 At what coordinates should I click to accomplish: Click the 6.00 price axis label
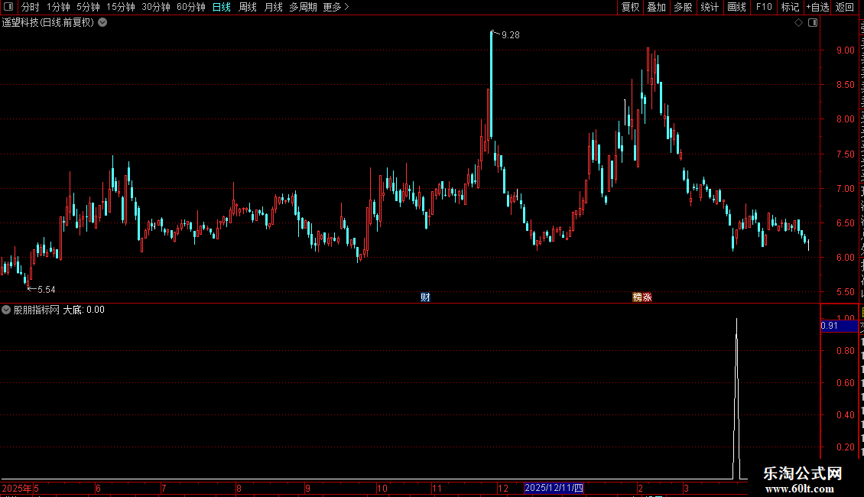(845, 258)
